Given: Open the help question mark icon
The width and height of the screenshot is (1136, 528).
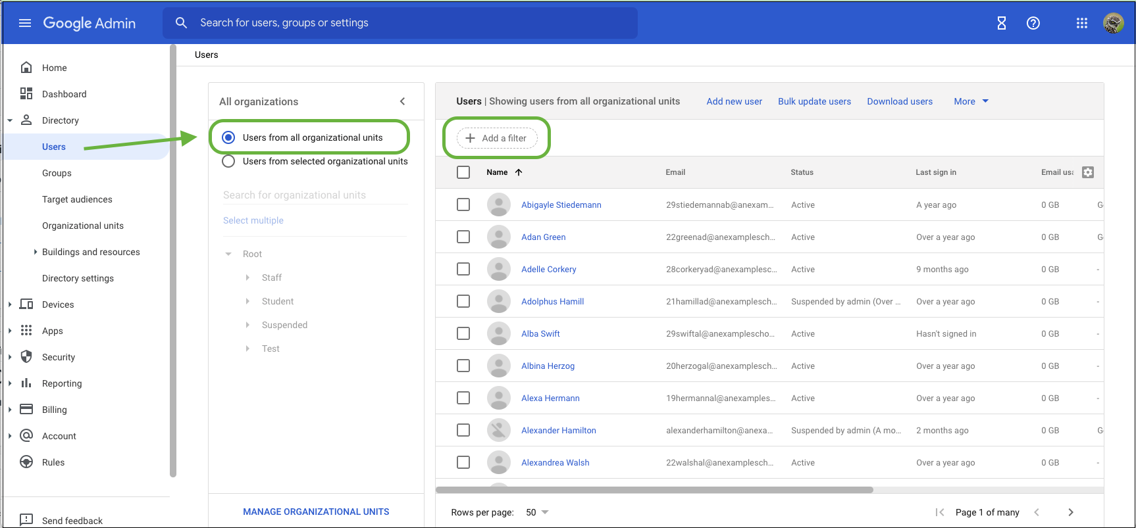Looking at the screenshot, I should [1033, 23].
